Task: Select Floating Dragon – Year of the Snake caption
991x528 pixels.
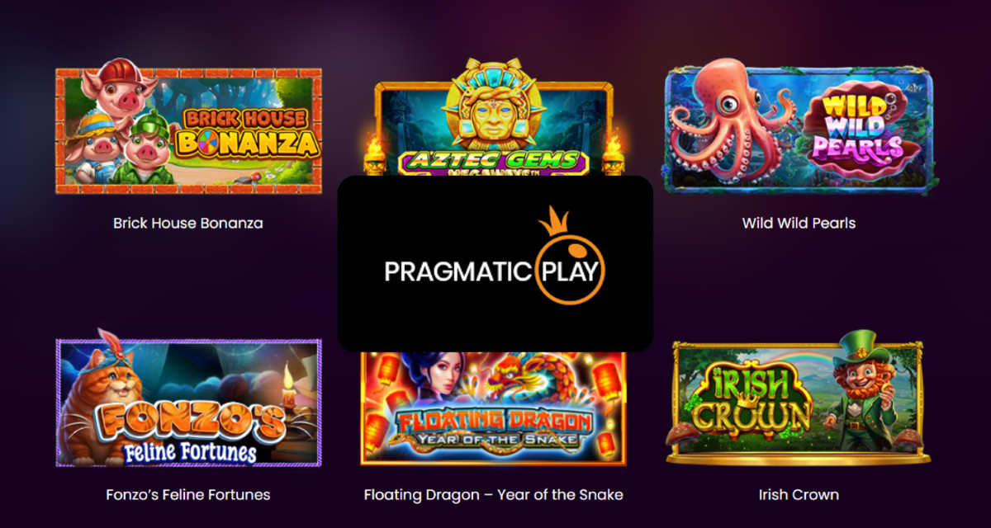Action: click(494, 495)
